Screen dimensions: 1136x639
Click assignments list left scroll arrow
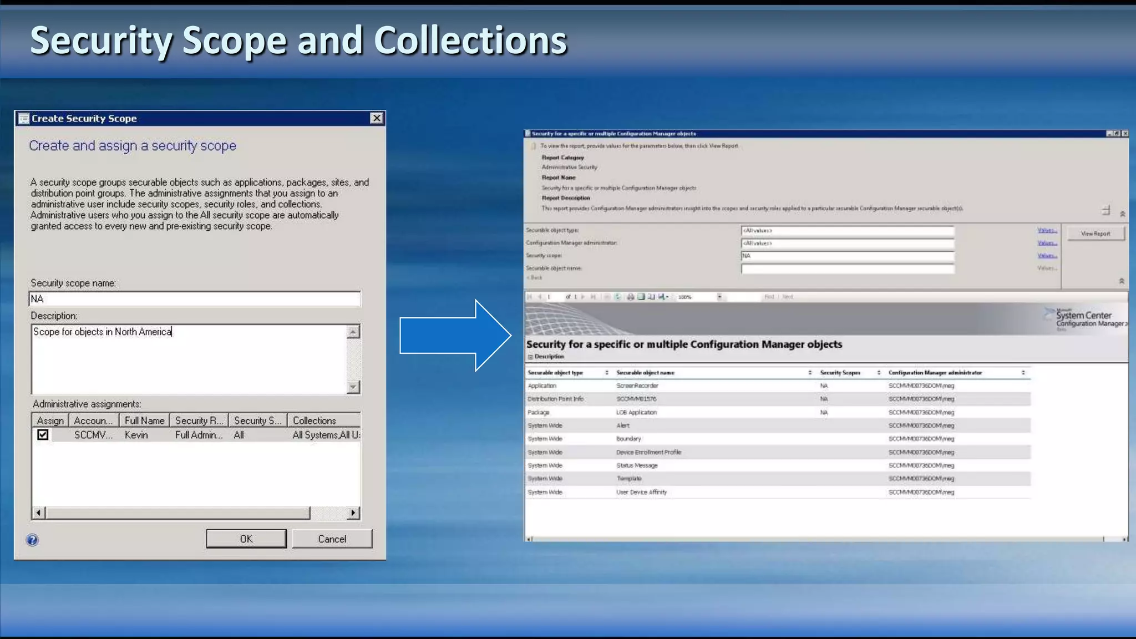tap(38, 513)
